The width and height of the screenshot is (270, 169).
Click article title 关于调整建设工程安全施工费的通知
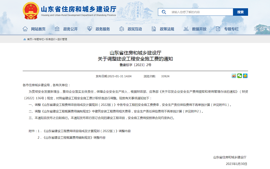(135, 59)
